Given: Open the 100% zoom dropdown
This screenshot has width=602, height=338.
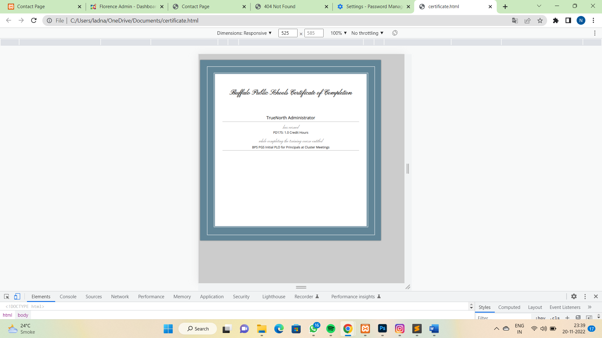Looking at the screenshot, I should pos(339,33).
